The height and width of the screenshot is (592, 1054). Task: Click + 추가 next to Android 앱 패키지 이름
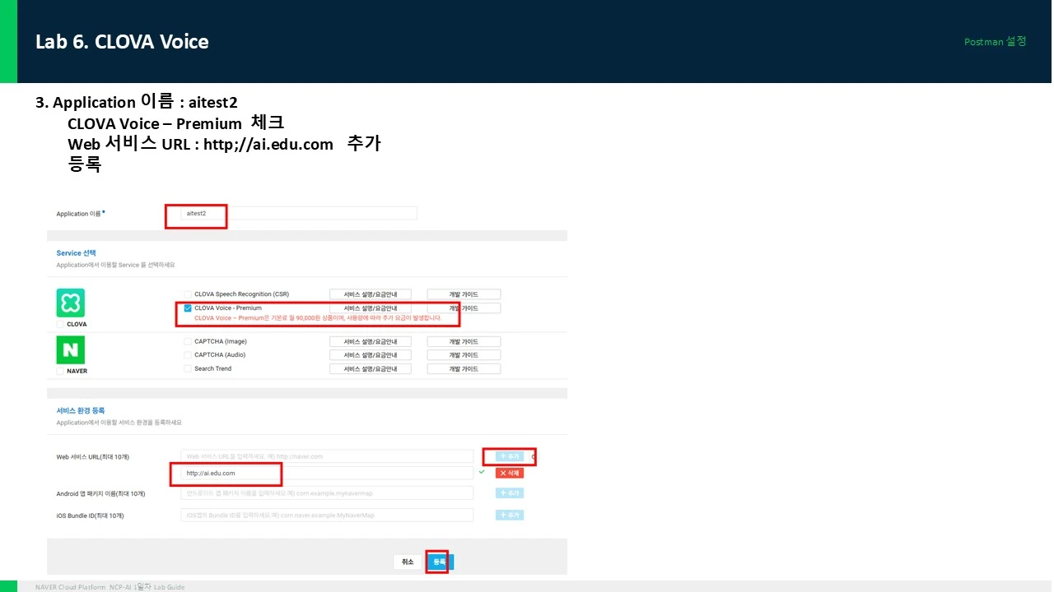point(510,493)
